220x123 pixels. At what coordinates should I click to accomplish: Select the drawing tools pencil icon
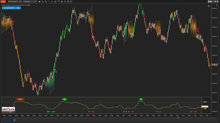[43, 2]
